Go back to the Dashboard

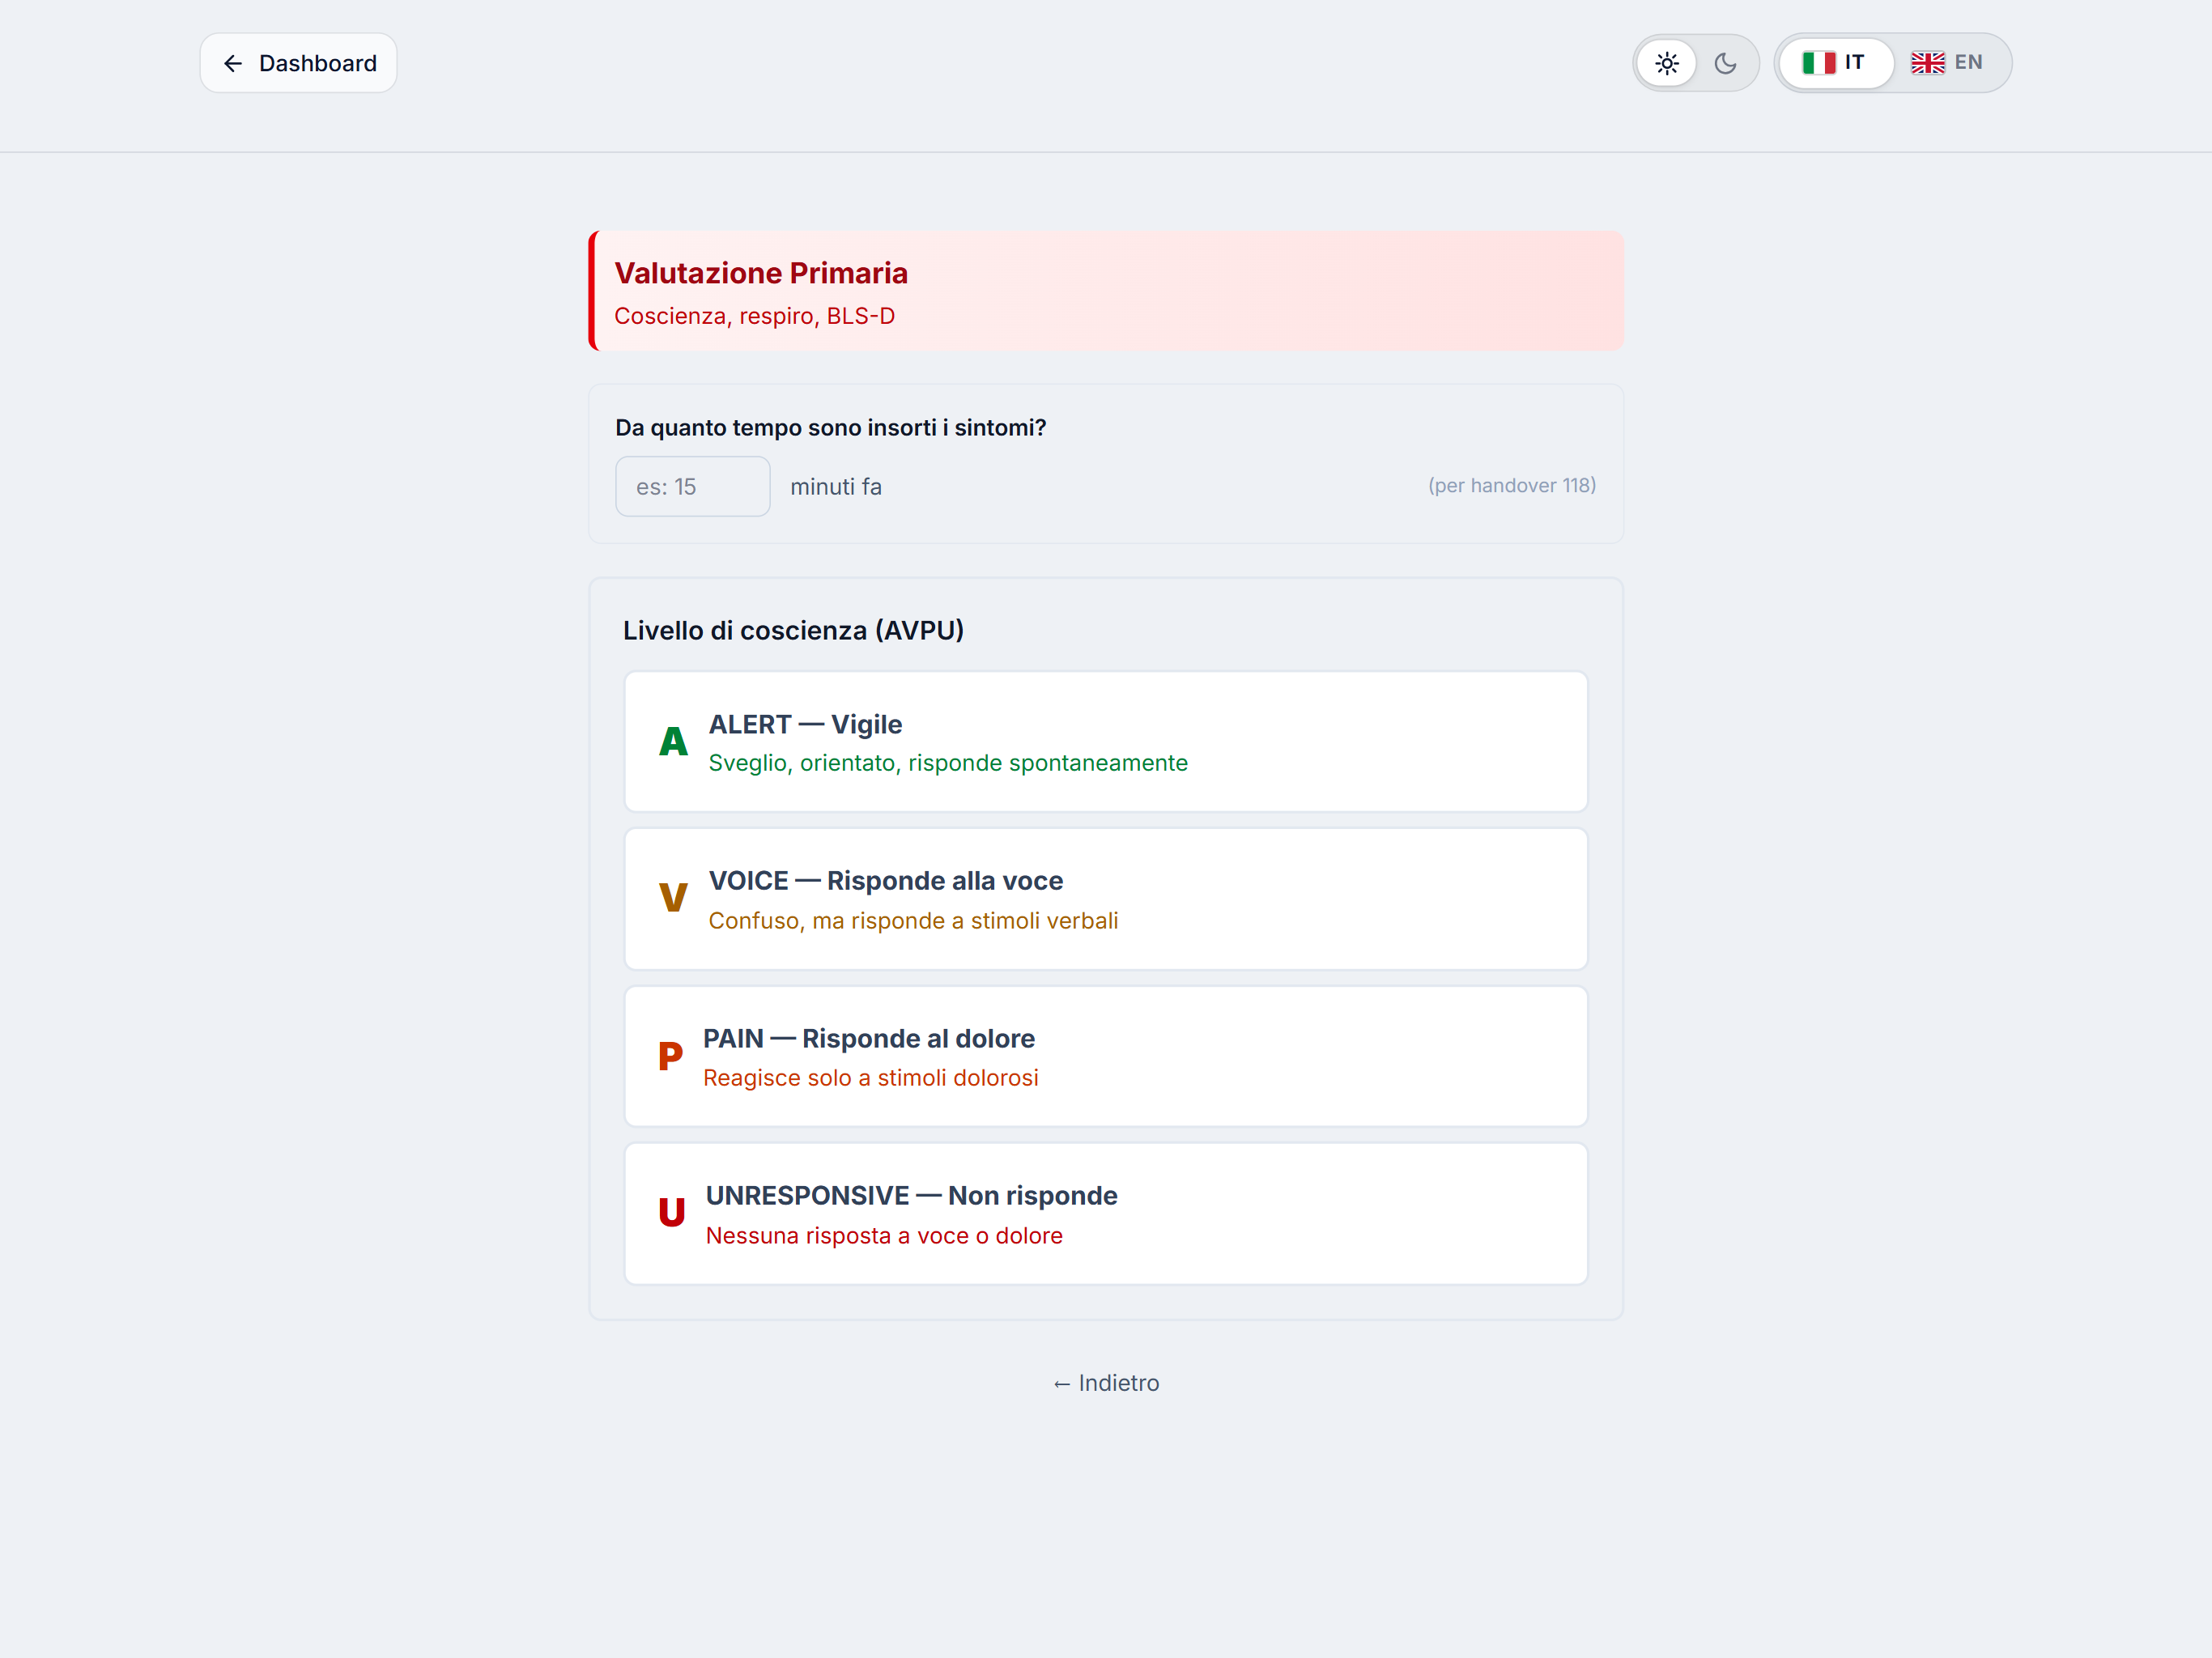click(x=298, y=63)
